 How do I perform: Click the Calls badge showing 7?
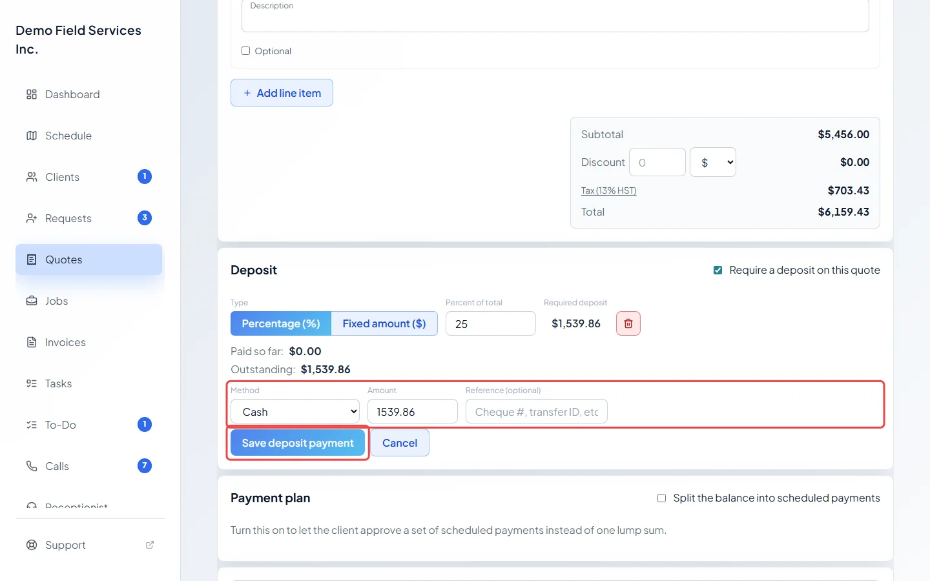pyautogui.click(x=145, y=465)
